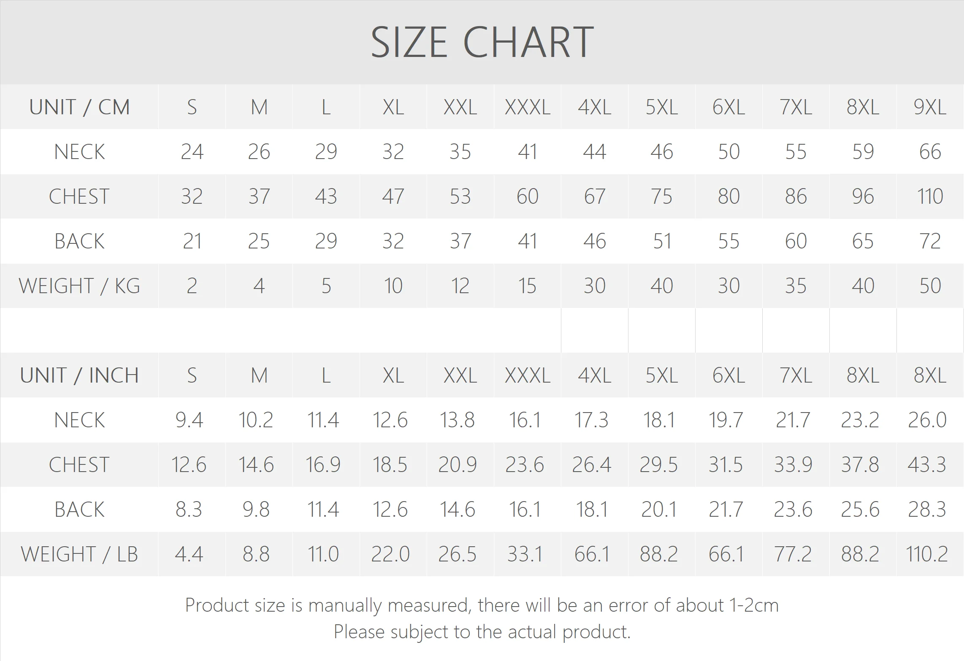
Task: Select the weight value 2 for size S
Action: point(192,286)
